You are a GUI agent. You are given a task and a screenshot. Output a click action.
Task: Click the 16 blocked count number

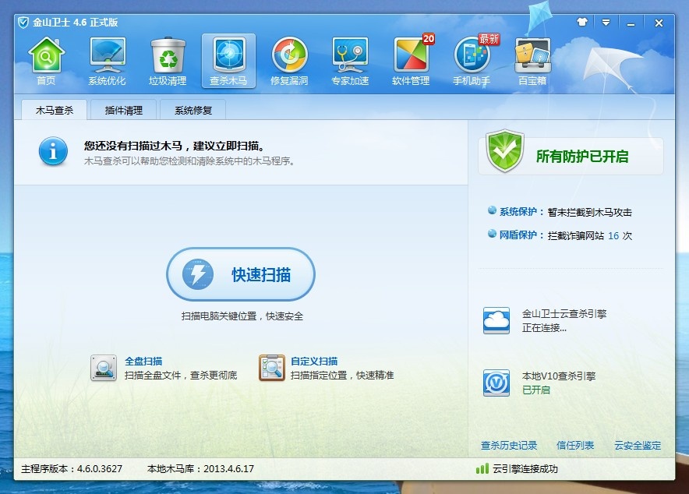tap(613, 236)
